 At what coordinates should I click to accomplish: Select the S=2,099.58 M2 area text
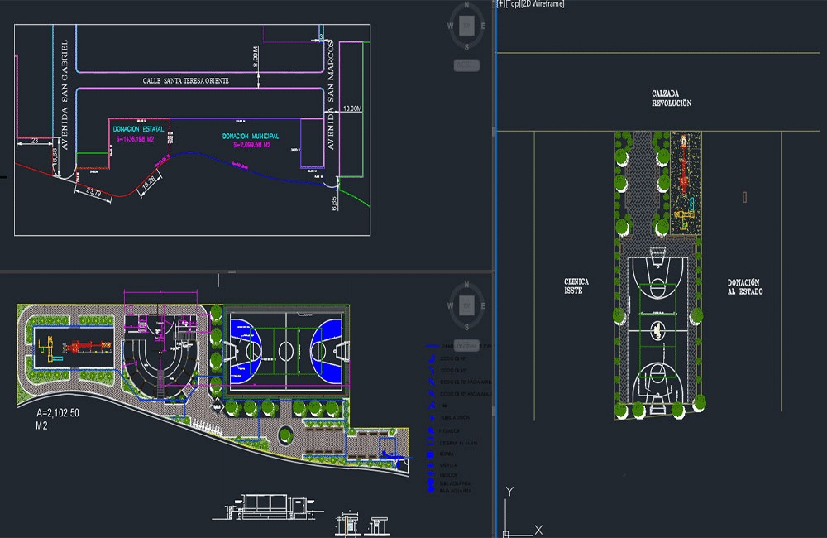[x=251, y=145]
